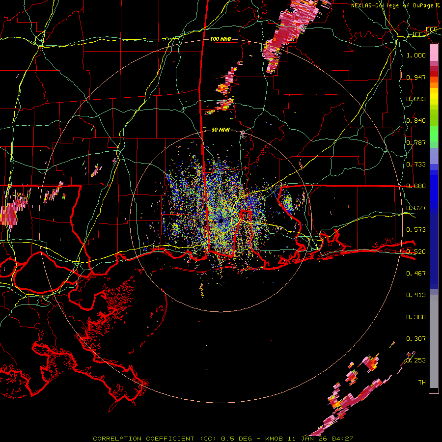This screenshot has height=442, width=442.
Task: Click the Correlation Coefficient KMOB footer caption
Action: click(x=223, y=439)
